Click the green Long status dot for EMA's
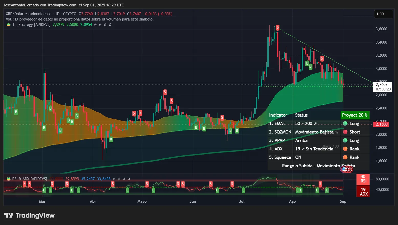Screen dimensions: 398x225 coord(345,124)
